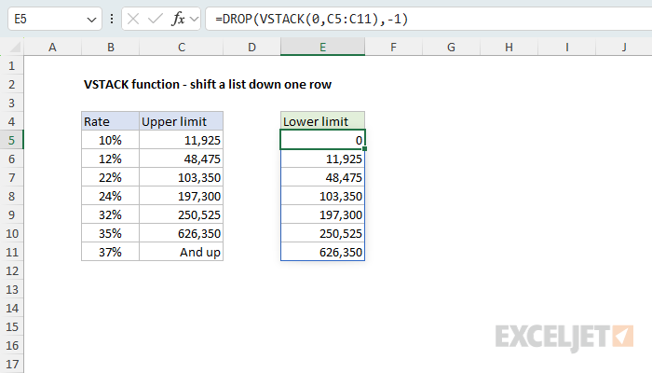Image resolution: width=652 pixels, height=373 pixels.
Task: Select column I header
Action: 566,47
